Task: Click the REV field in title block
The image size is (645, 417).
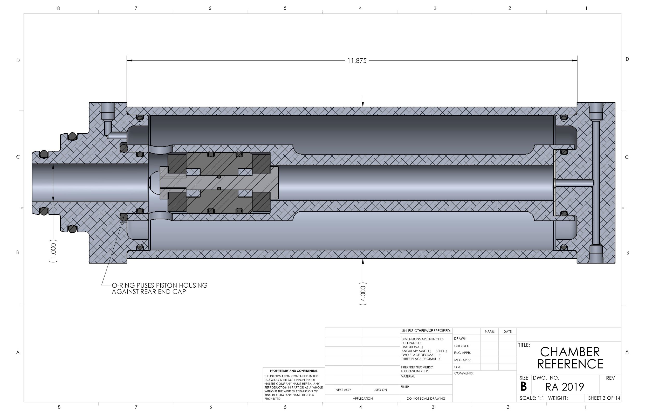Action: pyautogui.click(x=610, y=378)
